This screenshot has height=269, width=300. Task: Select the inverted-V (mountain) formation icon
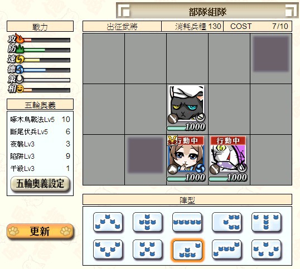click(108, 222)
